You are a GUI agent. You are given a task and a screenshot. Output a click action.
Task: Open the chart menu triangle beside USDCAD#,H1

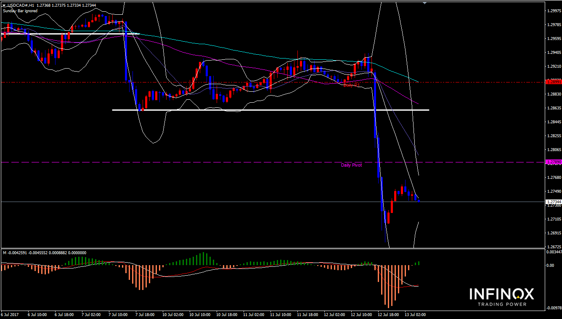pos(4,5)
